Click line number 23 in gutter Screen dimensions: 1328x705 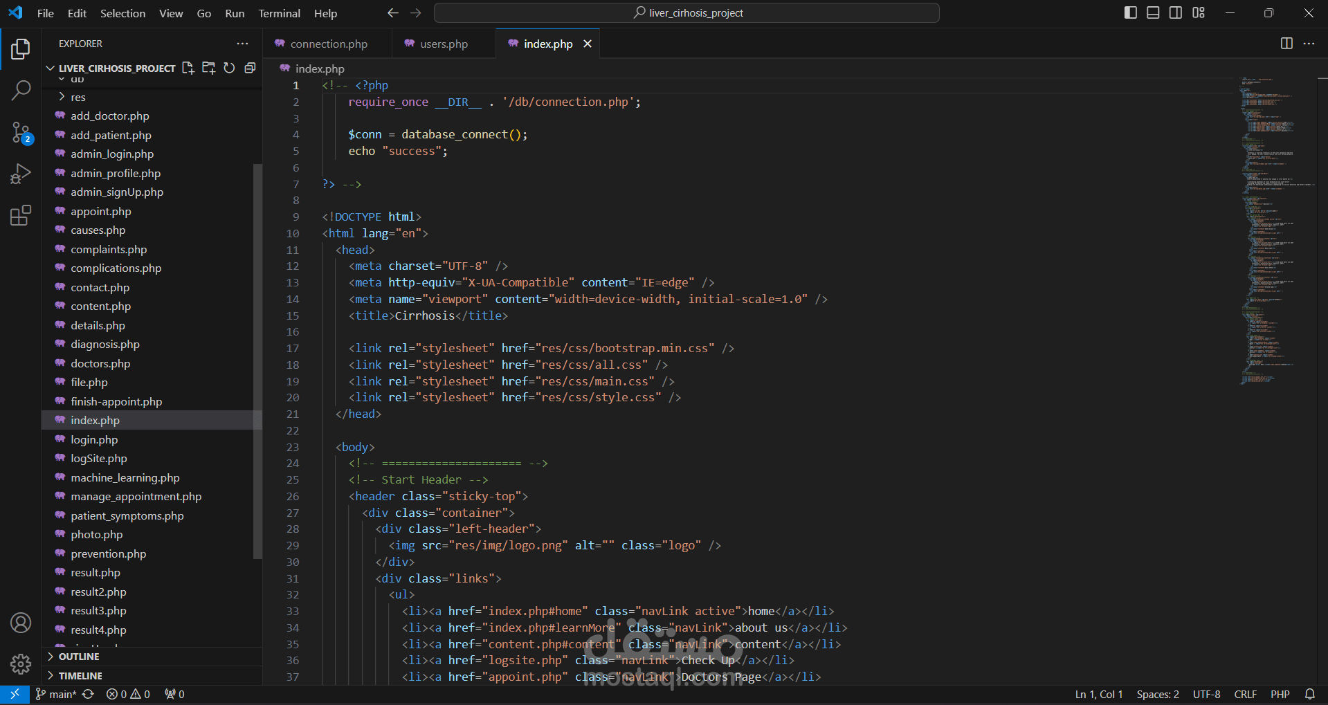click(293, 447)
